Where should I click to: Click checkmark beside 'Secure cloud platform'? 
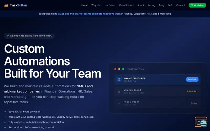[x=5, y=127]
